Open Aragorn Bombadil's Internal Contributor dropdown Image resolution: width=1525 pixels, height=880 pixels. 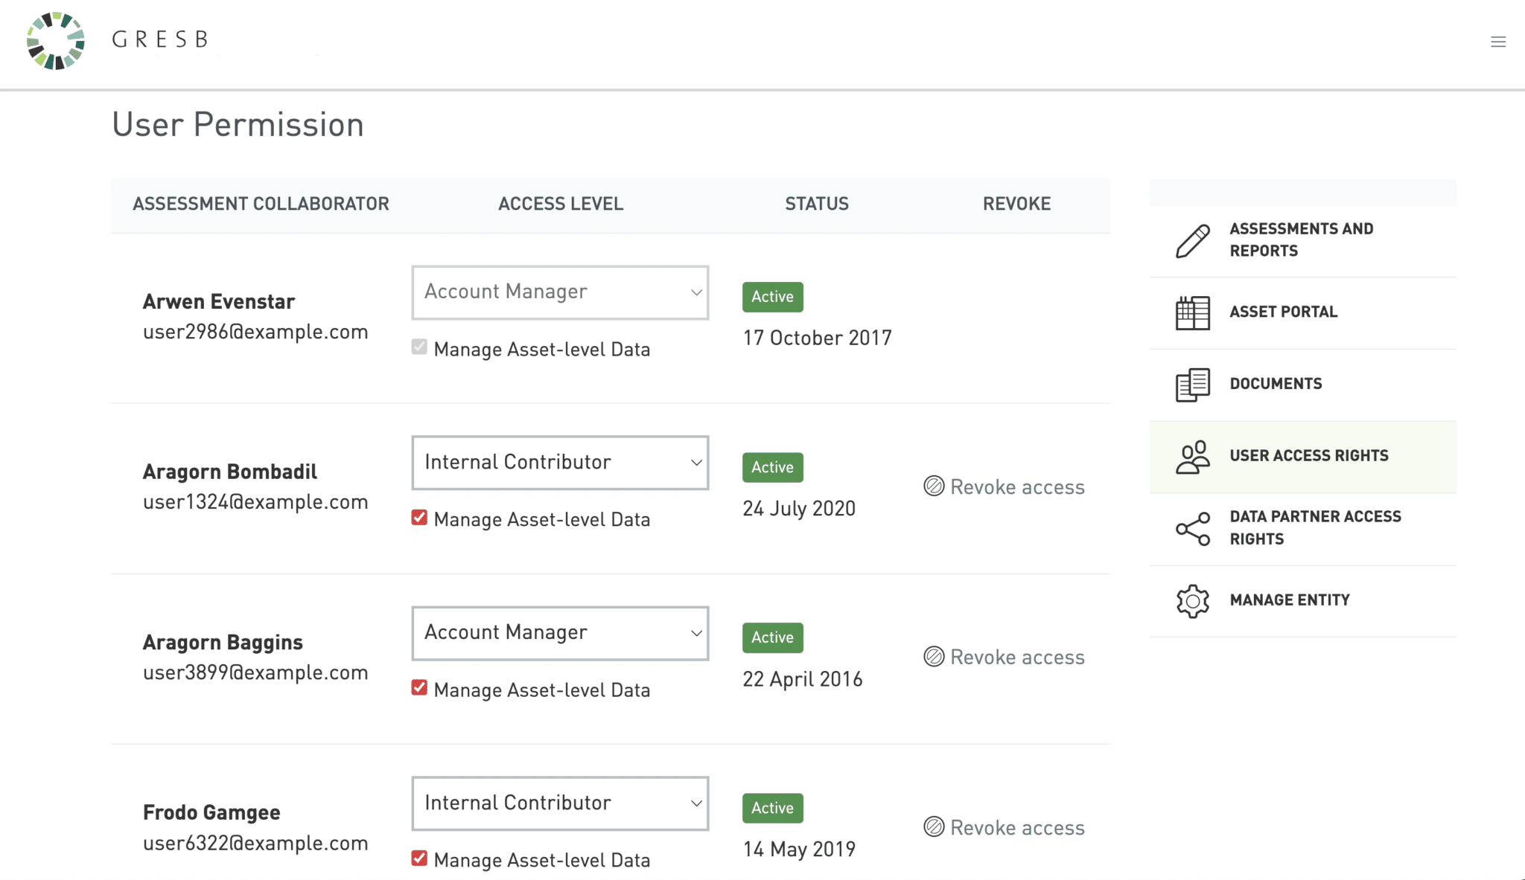[x=560, y=463]
